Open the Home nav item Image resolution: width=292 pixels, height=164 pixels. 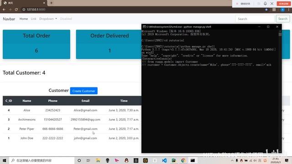pos(24,19)
